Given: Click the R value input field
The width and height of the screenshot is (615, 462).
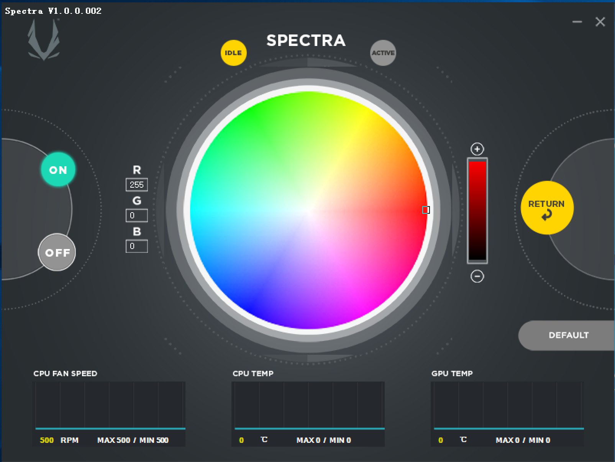Looking at the screenshot, I should click(137, 185).
